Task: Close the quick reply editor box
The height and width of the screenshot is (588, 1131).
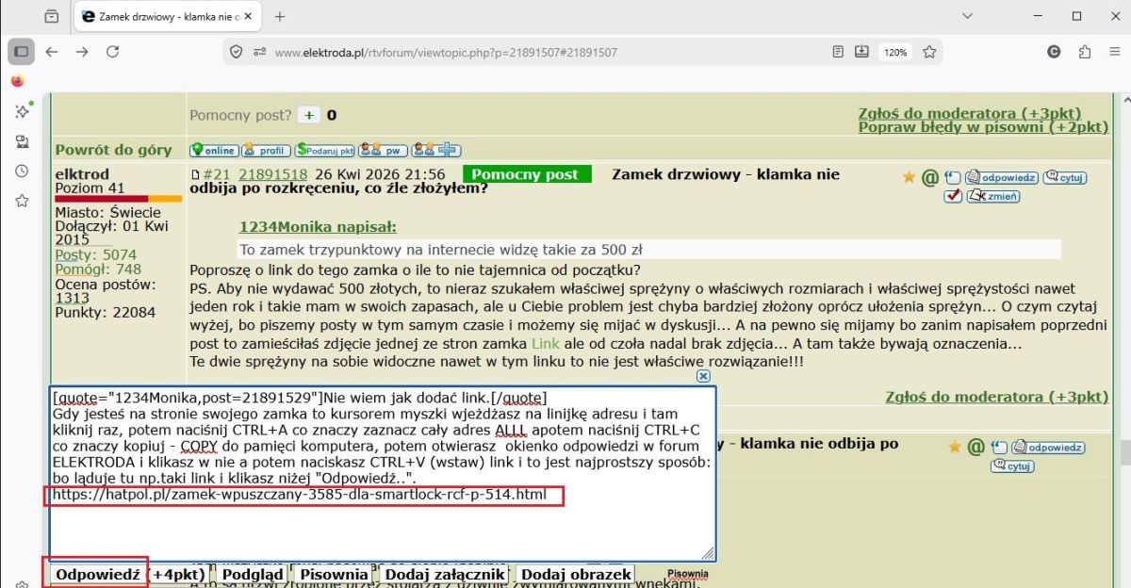Action: coord(703,376)
